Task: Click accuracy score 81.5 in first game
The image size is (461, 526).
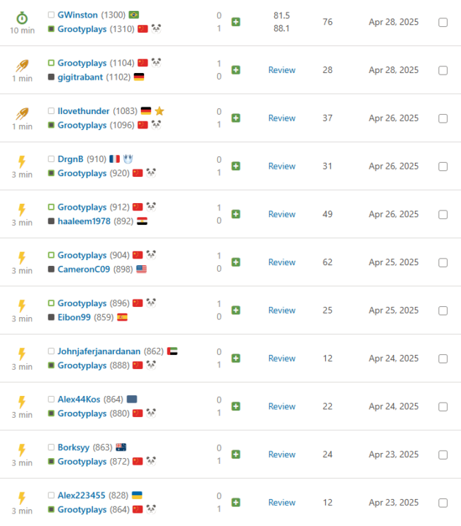Action: tap(281, 15)
